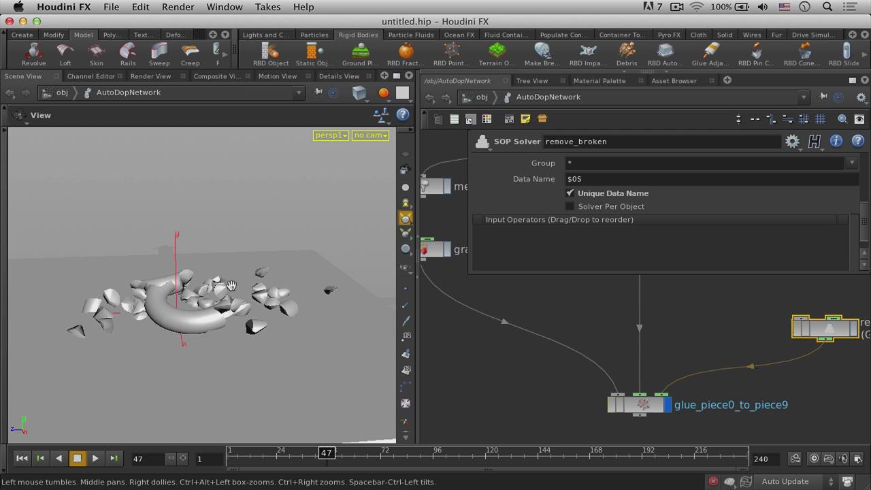Toggle realtime playback button
Screen dimensions: 871x490
[x=814, y=459]
